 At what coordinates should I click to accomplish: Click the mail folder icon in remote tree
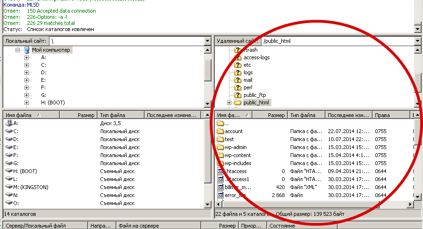click(x=237, y=80)
